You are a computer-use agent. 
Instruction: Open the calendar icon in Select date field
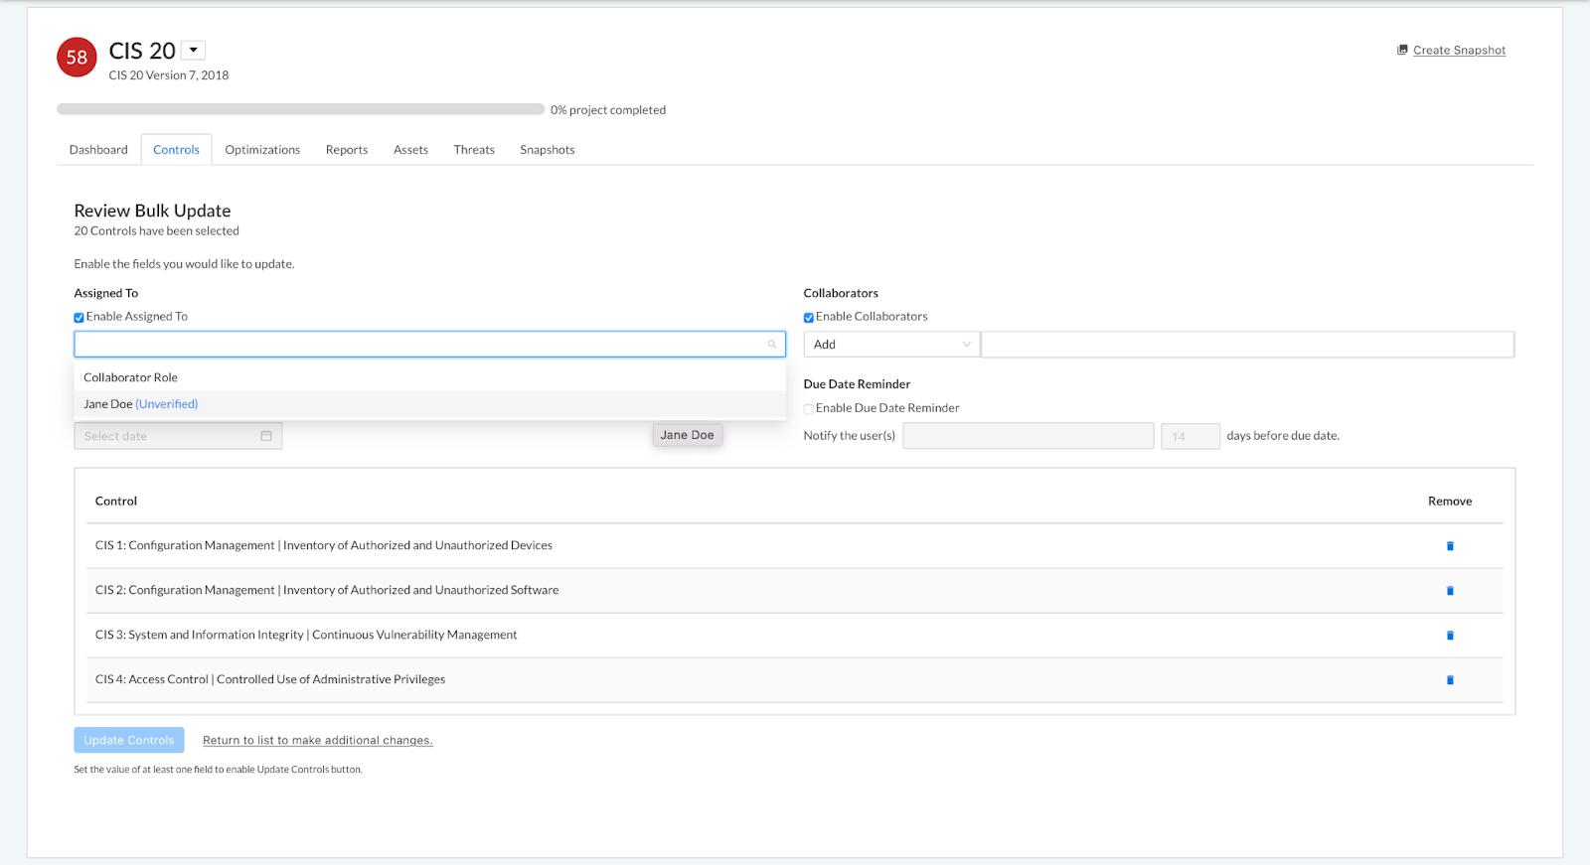pyautogui.click(x=266, y=436)
